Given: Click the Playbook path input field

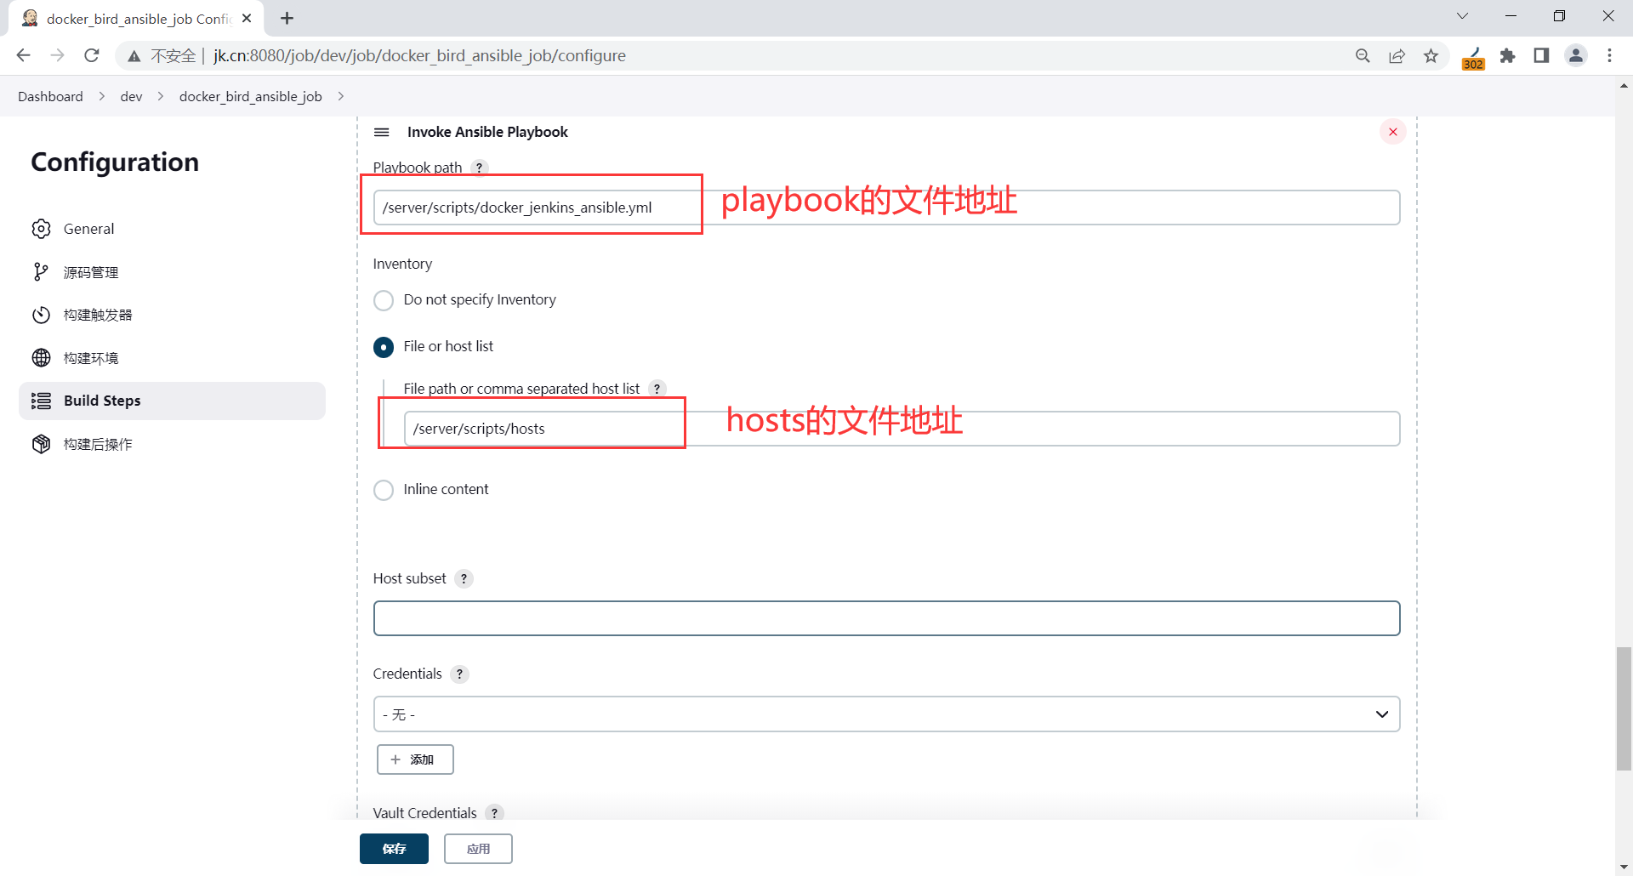Looking at the screenshot, I should (886, 208).
